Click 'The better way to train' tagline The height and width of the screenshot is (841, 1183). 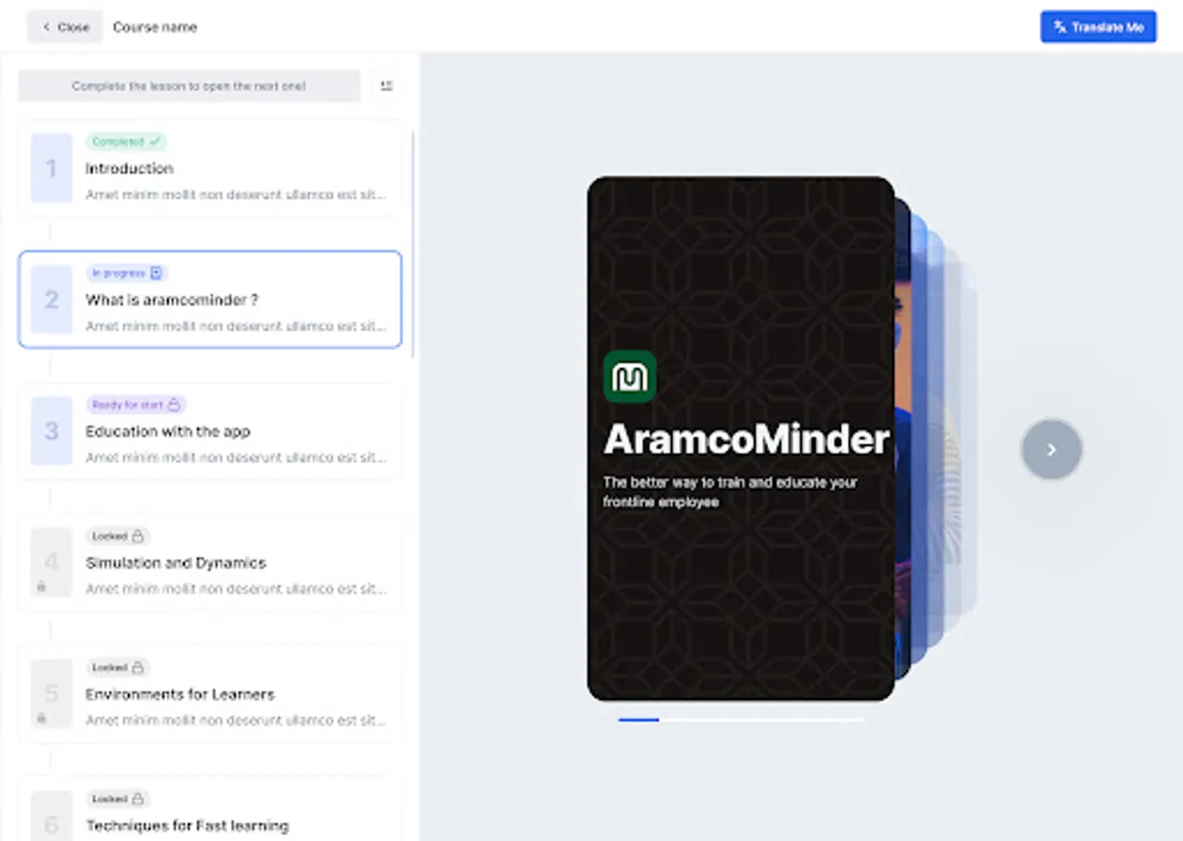click(x=731, y=492)
